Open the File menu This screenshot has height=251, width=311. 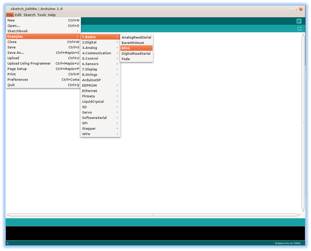10,15
